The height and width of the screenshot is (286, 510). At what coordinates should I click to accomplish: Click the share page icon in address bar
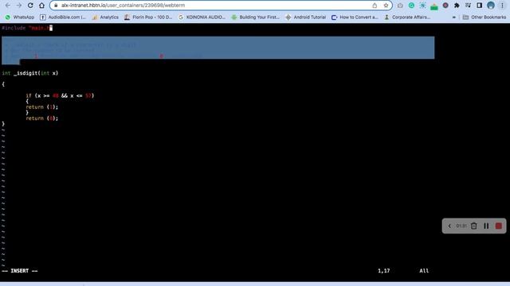point(375,6)
